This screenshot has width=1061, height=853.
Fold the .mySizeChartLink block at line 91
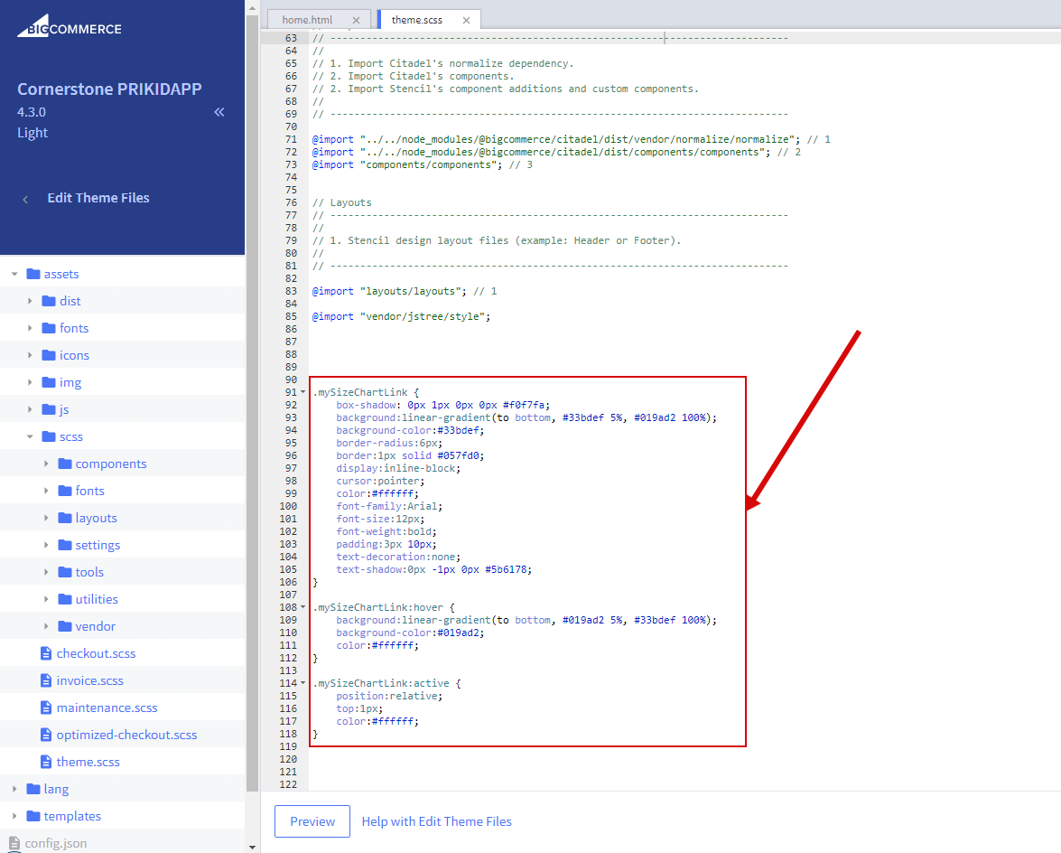point(303,392)
